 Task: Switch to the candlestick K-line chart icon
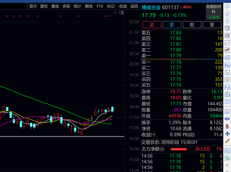pos(227,50)
